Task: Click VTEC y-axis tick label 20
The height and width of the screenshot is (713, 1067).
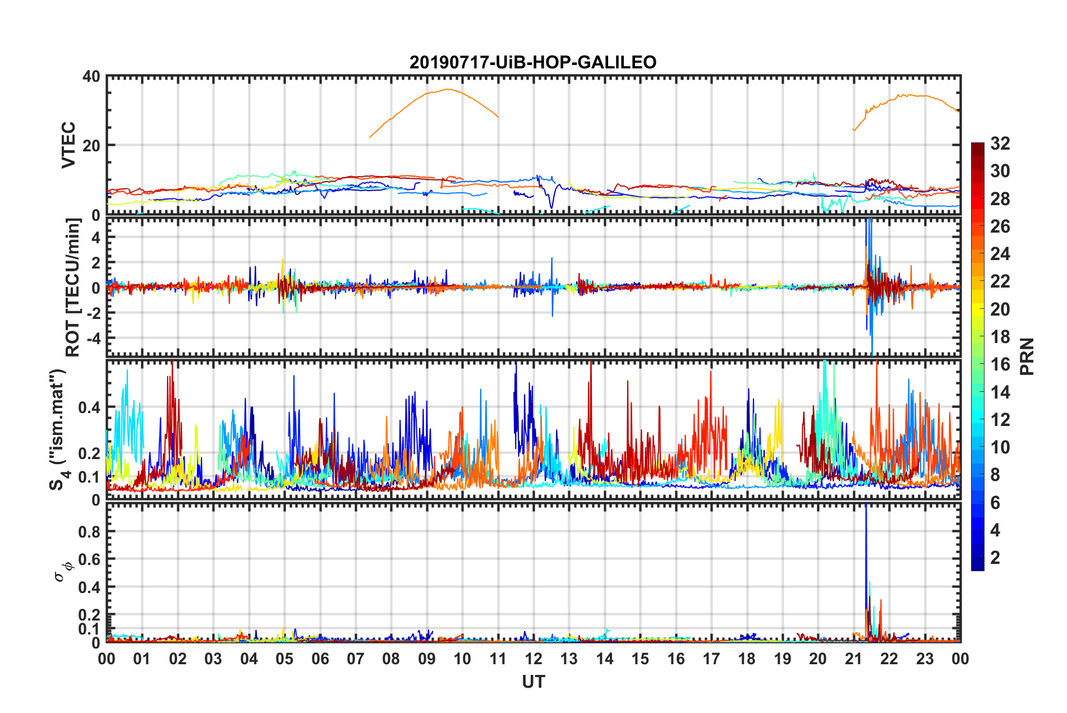Action: tap(91, 145)
